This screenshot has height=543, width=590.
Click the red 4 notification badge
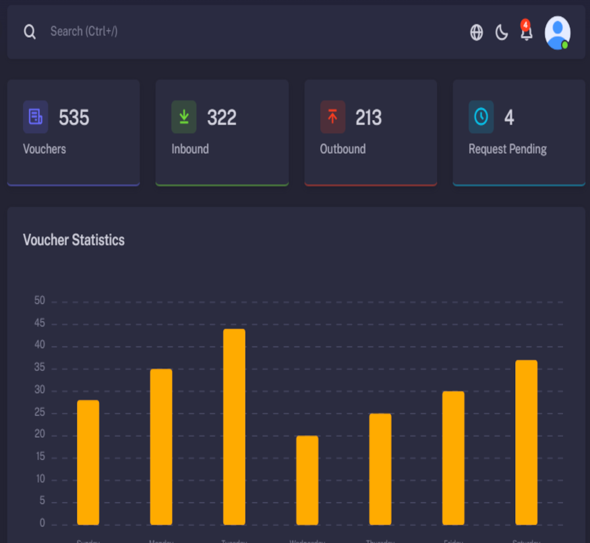click(525, 25)
